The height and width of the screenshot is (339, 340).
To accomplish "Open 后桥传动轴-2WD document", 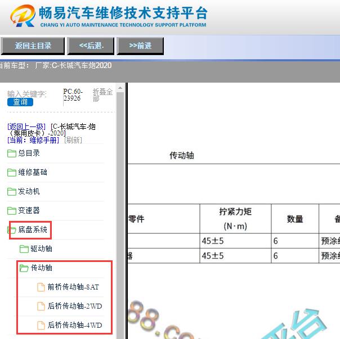I will [75, 306].
